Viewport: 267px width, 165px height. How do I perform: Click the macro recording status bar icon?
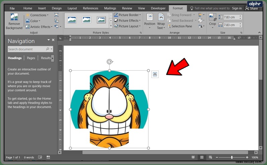click(x=48, y=157)
